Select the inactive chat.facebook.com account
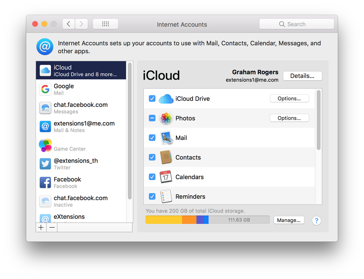Image resolution: width=364 pixels, height=279 pixels. click(x=81, y=201)
